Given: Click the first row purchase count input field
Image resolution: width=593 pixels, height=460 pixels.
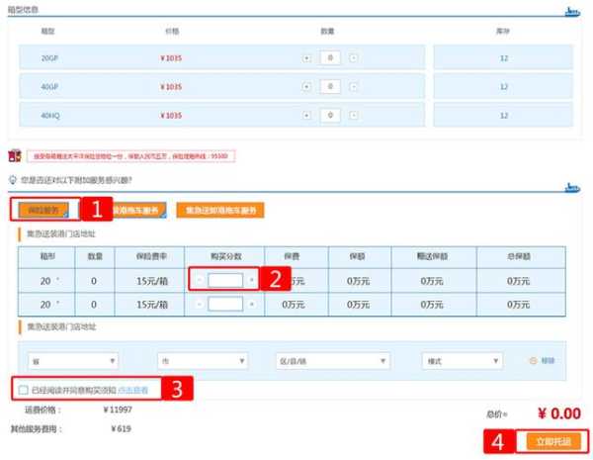Looking at the screenshot, I should [x=225, y=280].
